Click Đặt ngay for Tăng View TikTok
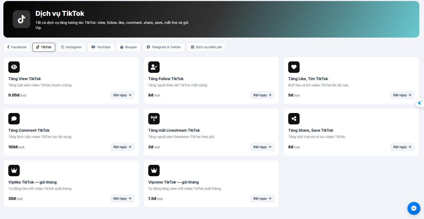Viewport: 424px width, 219px height. pyautogui.click(x=122, y=95)
